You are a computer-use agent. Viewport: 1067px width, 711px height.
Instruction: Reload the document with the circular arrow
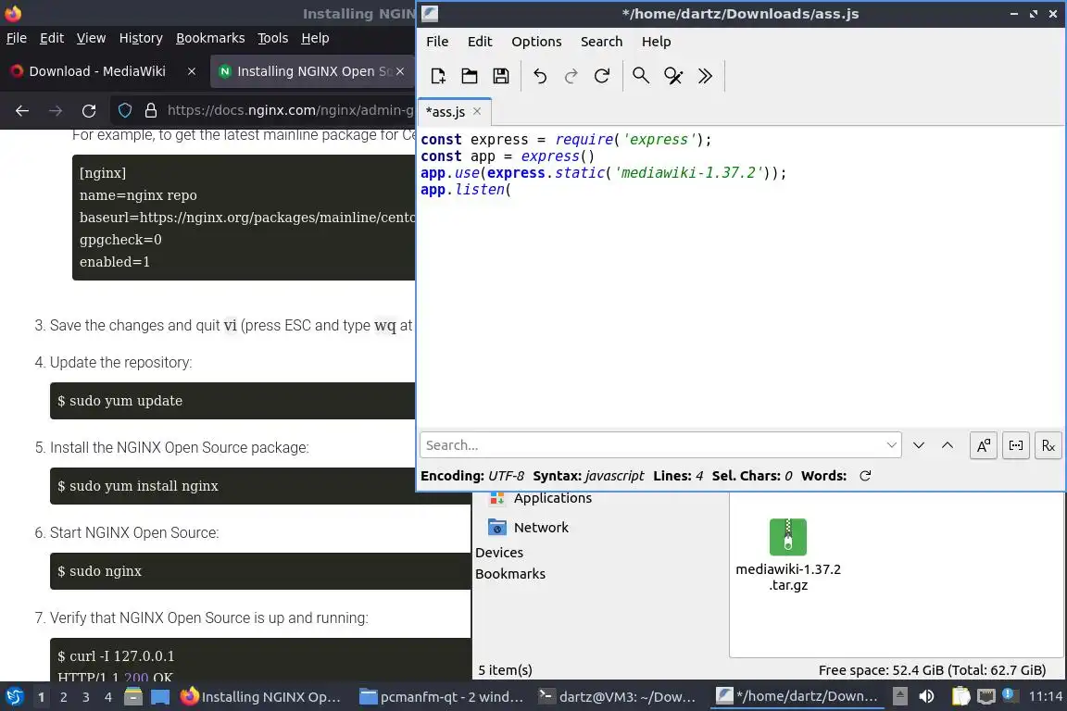pyautogui.click(x=602, y=76)
